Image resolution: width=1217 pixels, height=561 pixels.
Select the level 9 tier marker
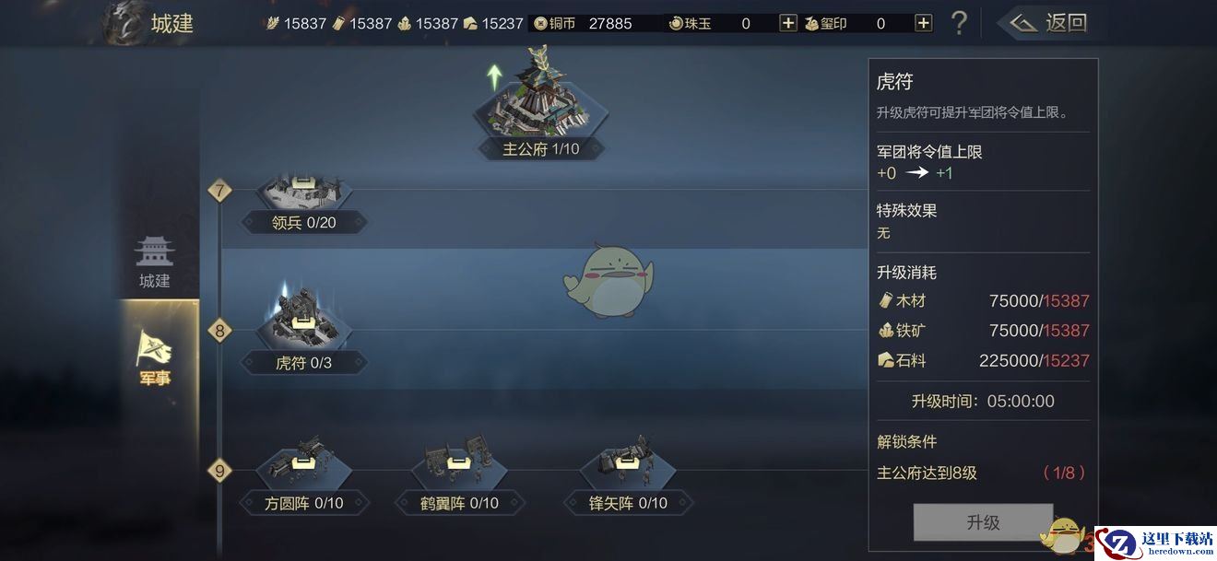[x=219, y=471]
